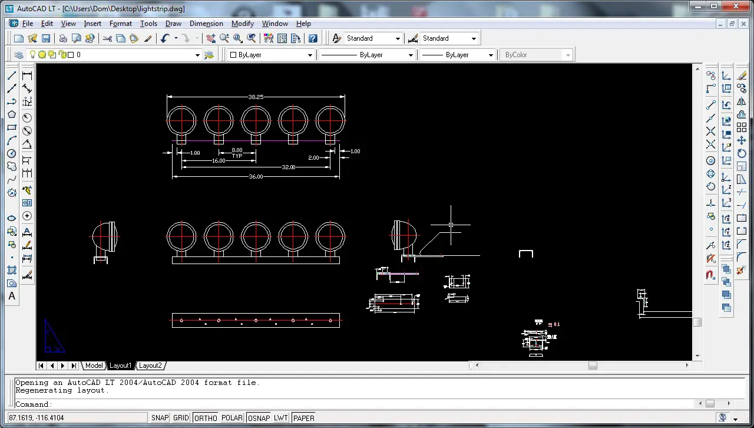This screenshot has height=428, width=754.
Task: Toggle GRID display in status bar
Action: 181,418
